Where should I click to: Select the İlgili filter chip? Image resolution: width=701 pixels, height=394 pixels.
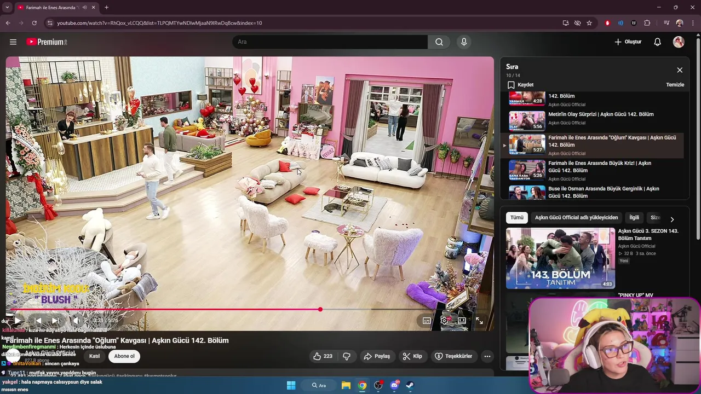(x=634, y=218)
